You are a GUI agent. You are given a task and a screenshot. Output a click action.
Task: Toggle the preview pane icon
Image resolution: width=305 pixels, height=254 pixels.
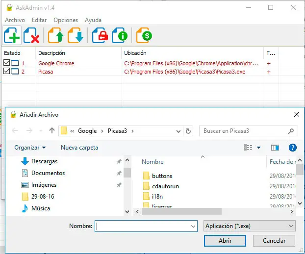275,148
